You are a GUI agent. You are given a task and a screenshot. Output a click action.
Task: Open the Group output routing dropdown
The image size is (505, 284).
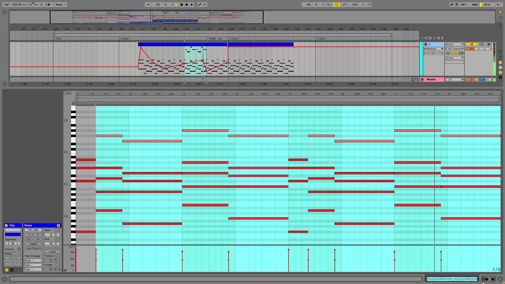[454, 58]
